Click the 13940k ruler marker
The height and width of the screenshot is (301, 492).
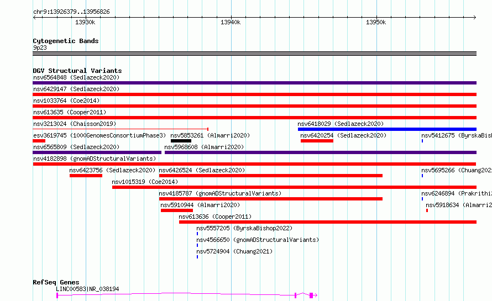point(231,22)
